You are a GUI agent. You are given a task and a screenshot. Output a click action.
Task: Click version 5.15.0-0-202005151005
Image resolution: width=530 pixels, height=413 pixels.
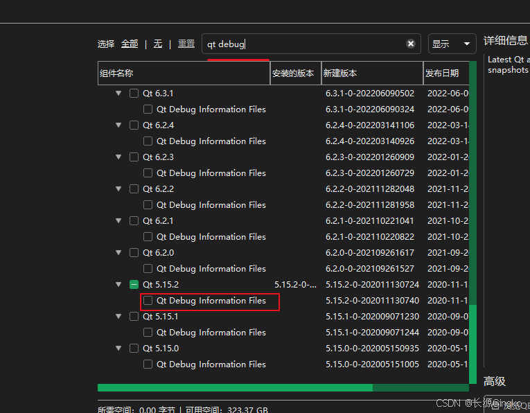click(x=372, y=364)
